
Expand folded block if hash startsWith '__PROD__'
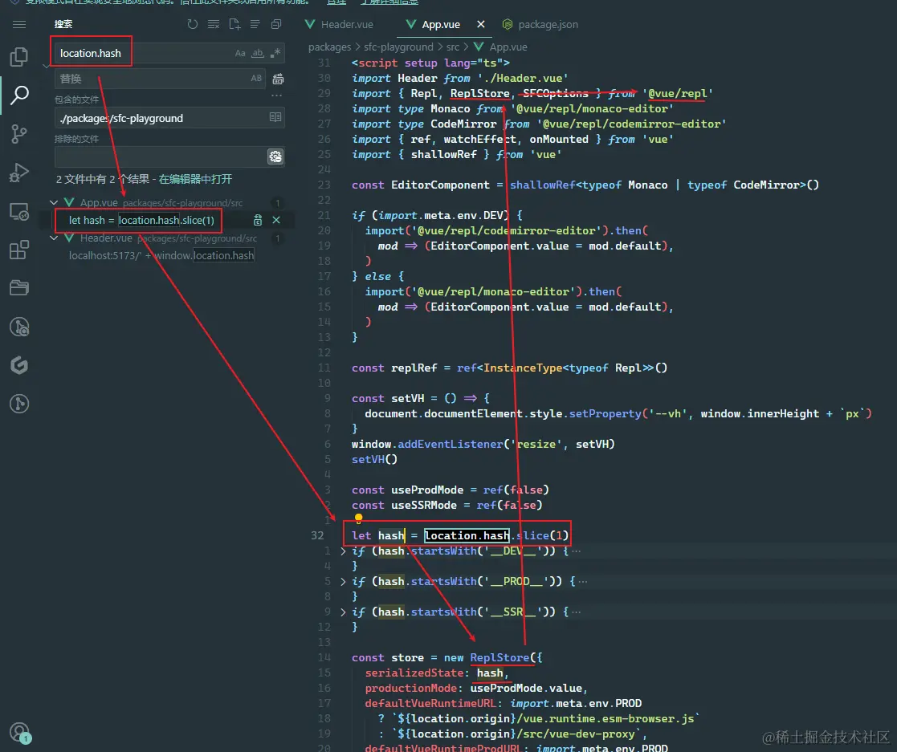tap(343, 582)
